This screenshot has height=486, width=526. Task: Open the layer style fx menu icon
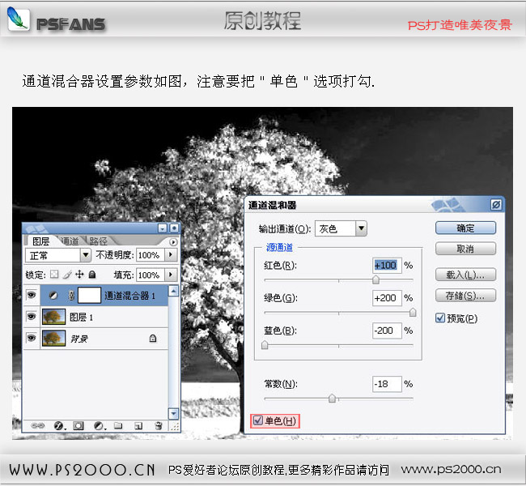coord(59,426)
